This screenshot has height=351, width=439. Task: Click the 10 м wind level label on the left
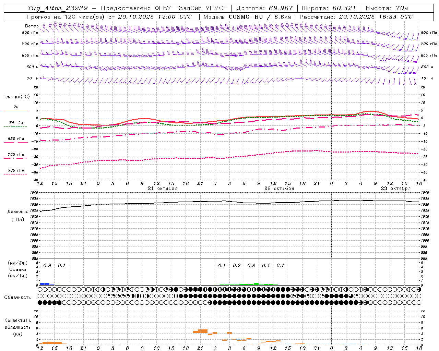(x=33, y=78)
